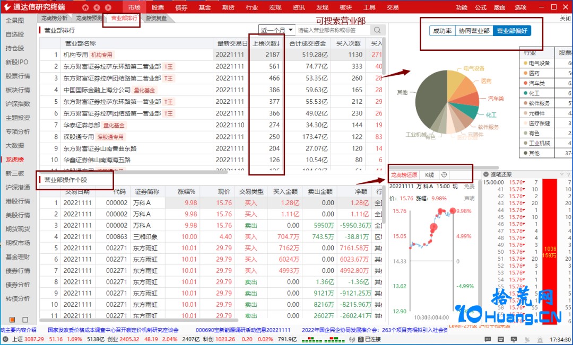Open the 近一个月 period dropdown

[277, 30]
